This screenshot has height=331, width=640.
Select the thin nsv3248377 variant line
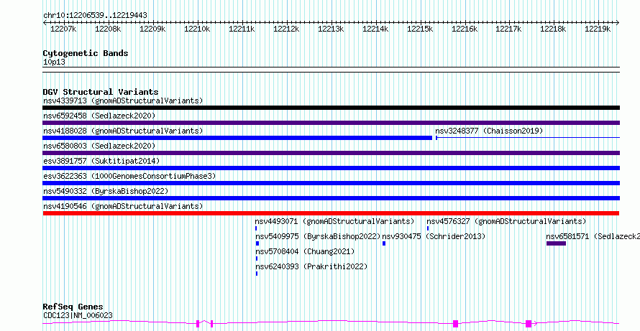[528, 138]
